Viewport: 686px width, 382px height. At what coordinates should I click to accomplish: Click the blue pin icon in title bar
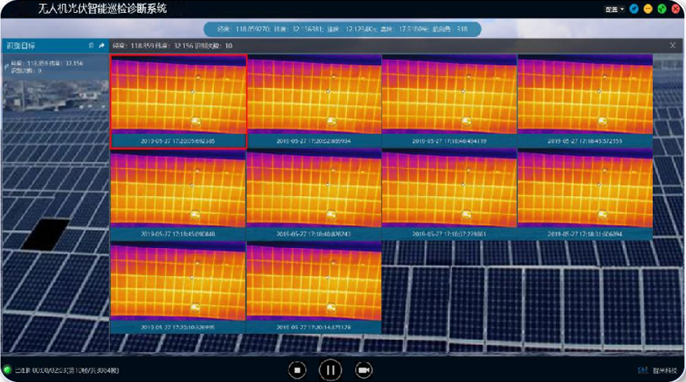pos(634,9)
